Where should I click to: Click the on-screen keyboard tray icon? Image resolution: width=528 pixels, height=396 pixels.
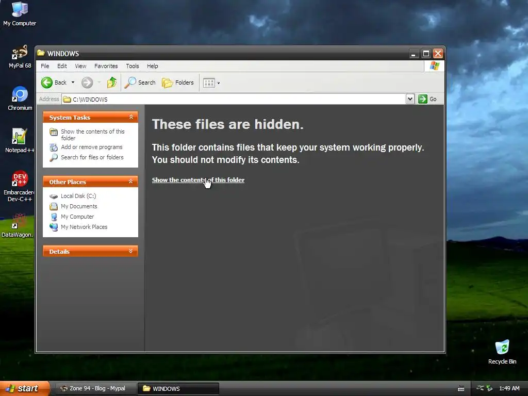pyautogui.click(x=461, y=389)
